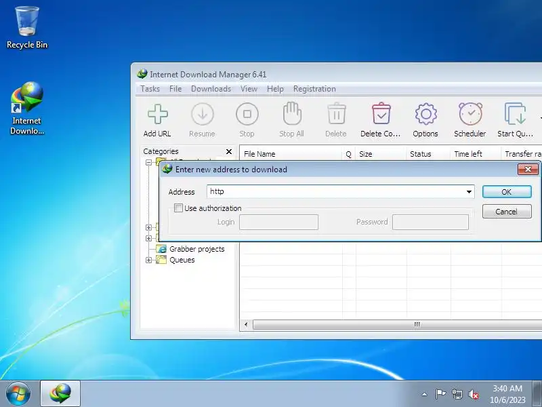542x407 pixels.
Task: Click the Transfer rate column header
Action: click(x=522, y=154)
